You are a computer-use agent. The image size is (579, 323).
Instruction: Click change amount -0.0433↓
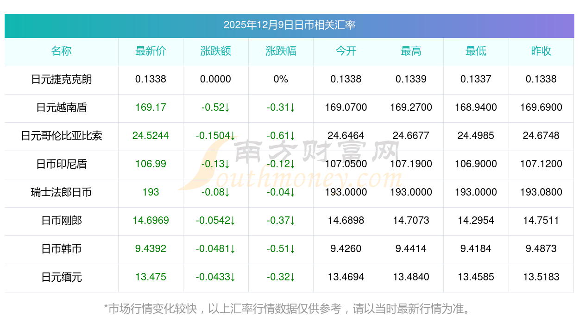(x=216, y=277)
